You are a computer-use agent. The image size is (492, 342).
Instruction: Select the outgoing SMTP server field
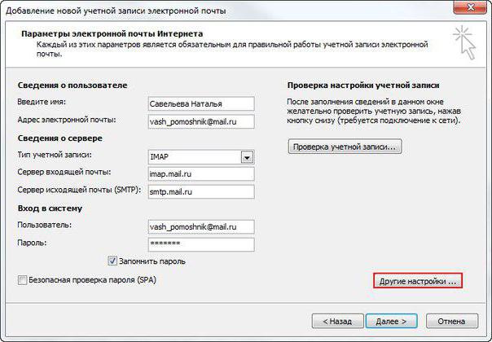pos(200,191)
